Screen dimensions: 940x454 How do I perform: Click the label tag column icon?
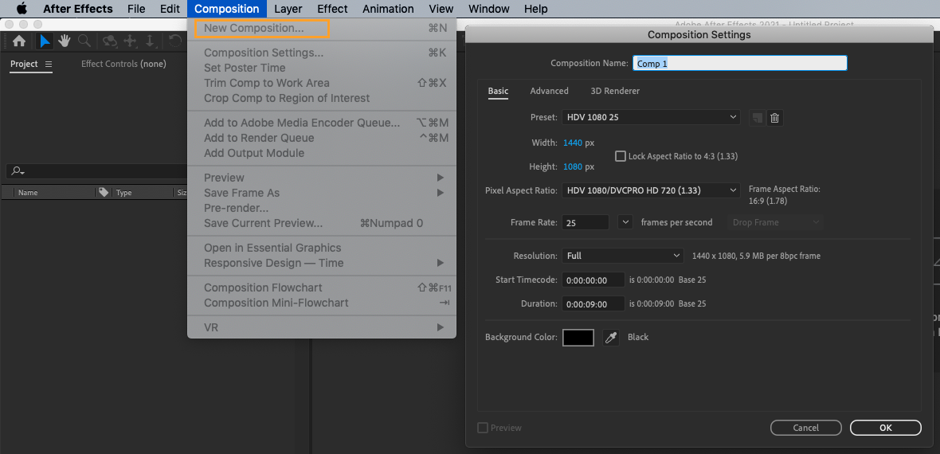pos(103,193)
